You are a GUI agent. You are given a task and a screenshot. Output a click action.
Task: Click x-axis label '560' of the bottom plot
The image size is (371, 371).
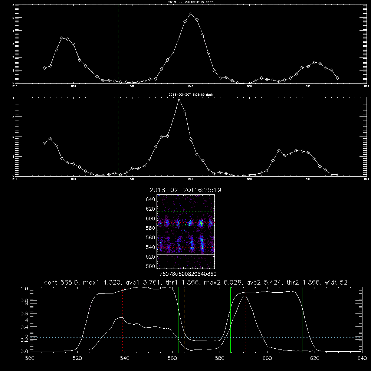172,358
